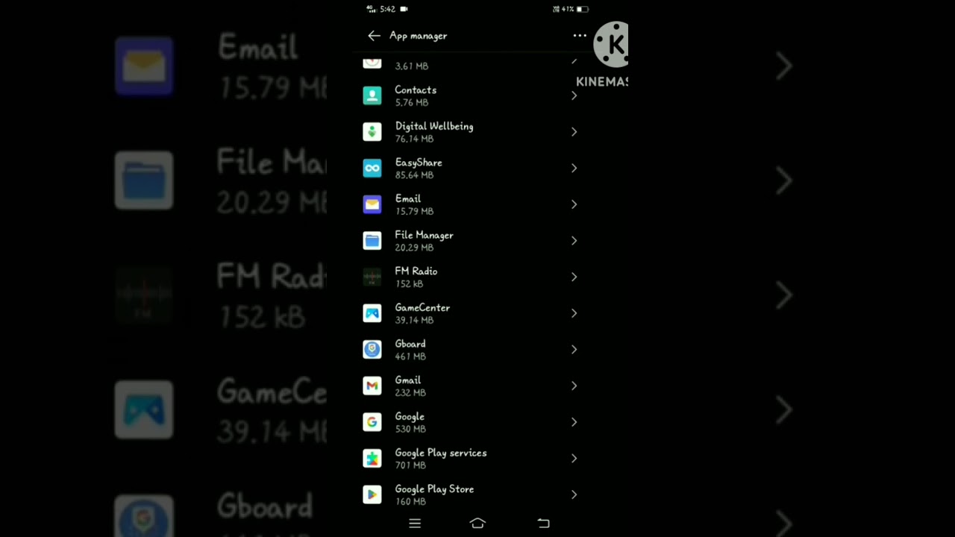This screenshot has width=955, height=537.
Task: Expand Gmail row chevron
Action: click(574, 386)
